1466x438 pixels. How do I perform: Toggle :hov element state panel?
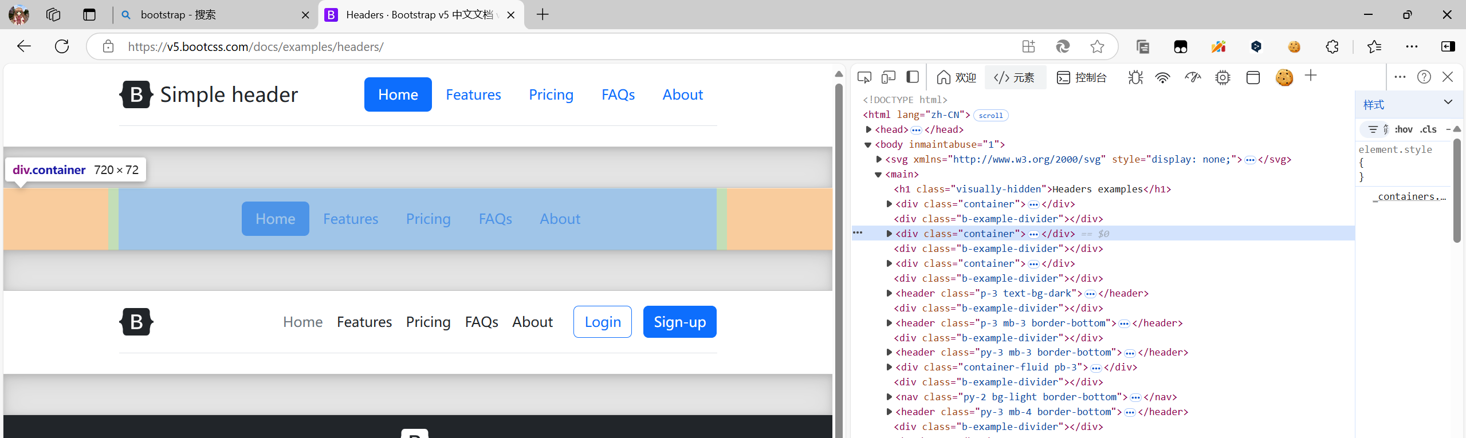[x=1403, y=129]
